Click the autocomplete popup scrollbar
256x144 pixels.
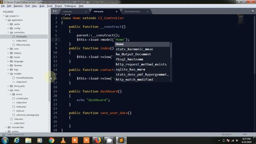click(171, 50)
